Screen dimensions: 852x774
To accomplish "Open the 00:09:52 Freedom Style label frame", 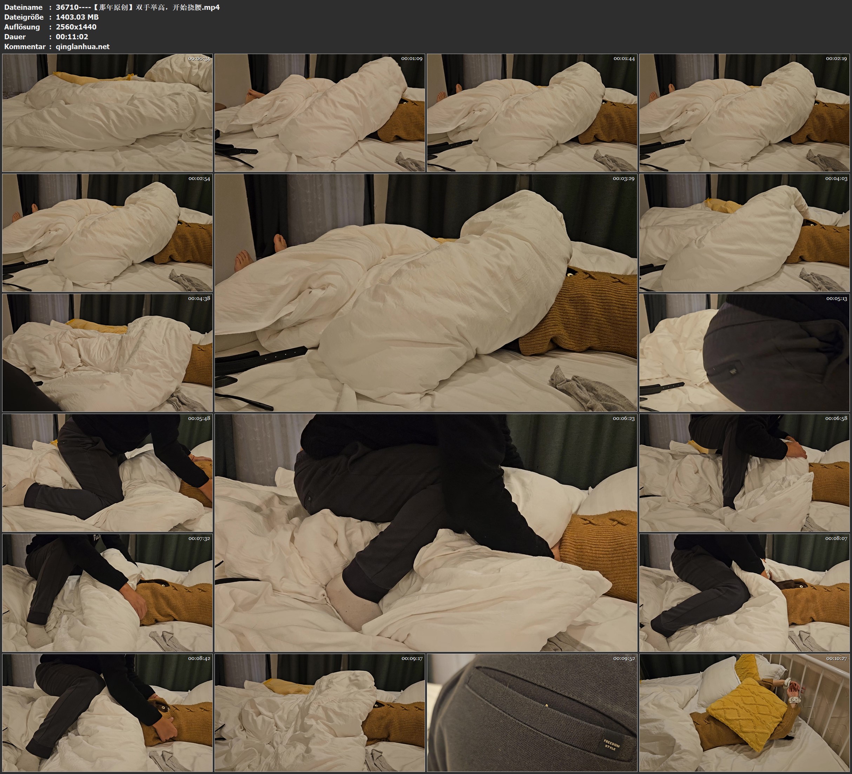I will click(532, 713).
